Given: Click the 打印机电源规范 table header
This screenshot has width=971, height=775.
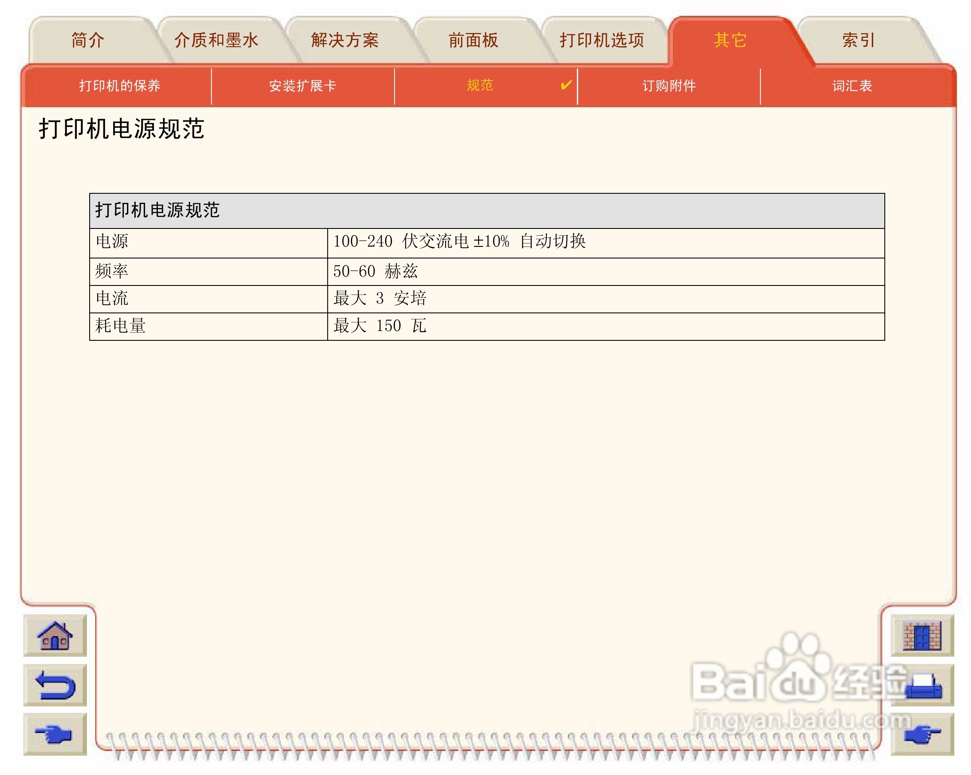Looking at the screenshot, I should pyautogui.click(x=157, y=210).
